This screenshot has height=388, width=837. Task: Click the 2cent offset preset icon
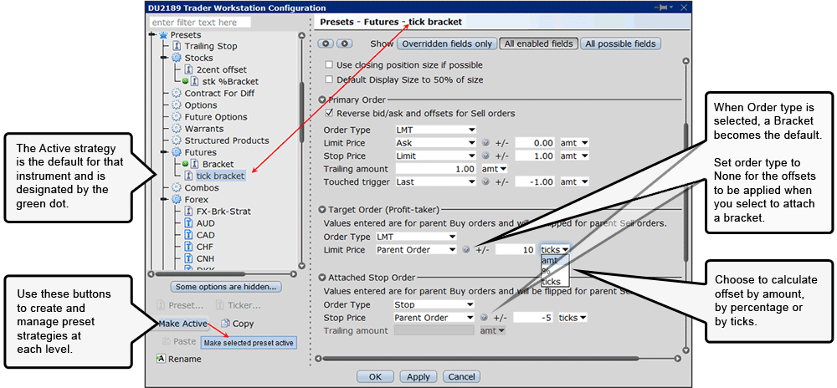pos(187,69)
